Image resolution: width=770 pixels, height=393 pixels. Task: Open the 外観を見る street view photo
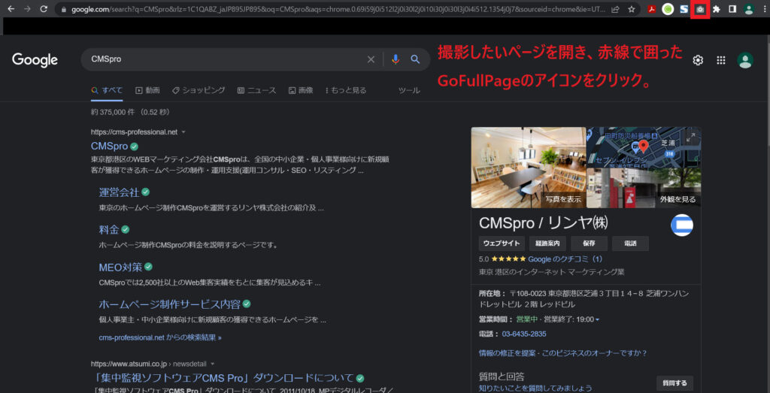[644, 188]
